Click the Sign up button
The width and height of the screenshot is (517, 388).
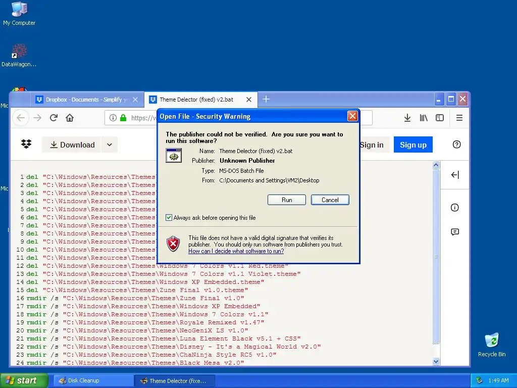click(413, 144)
